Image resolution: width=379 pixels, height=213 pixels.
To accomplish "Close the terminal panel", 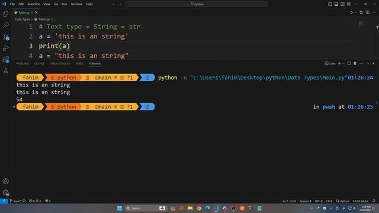I will tap(374, 63).
